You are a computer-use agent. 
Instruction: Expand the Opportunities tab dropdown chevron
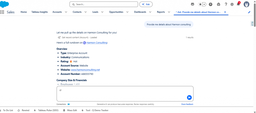click(x=127, y=12)
